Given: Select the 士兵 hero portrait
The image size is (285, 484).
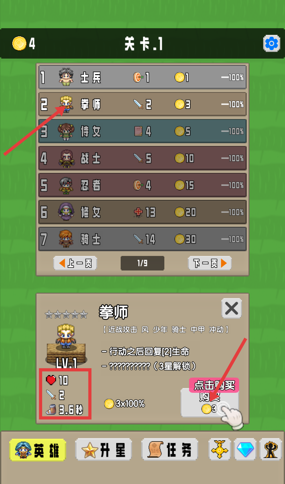Looking at the screenshot, I should [66, 77].
